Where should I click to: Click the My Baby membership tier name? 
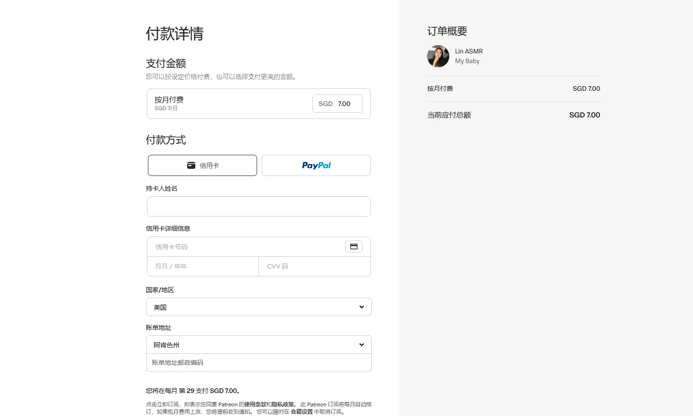(x=467, y=61)
